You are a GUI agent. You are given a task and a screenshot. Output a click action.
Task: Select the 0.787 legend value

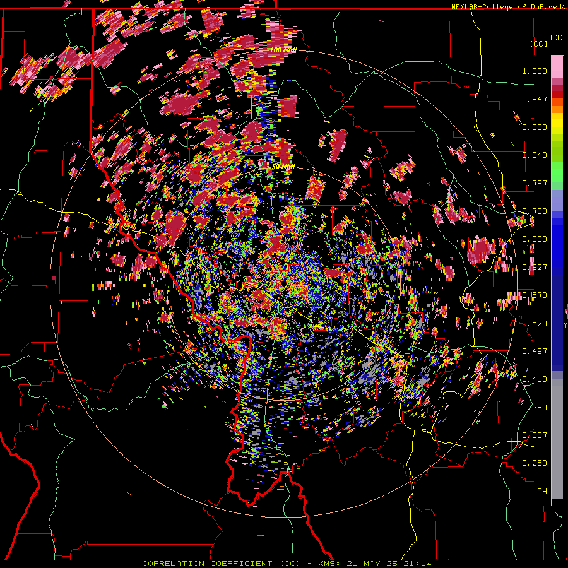[x=535, y=183]
